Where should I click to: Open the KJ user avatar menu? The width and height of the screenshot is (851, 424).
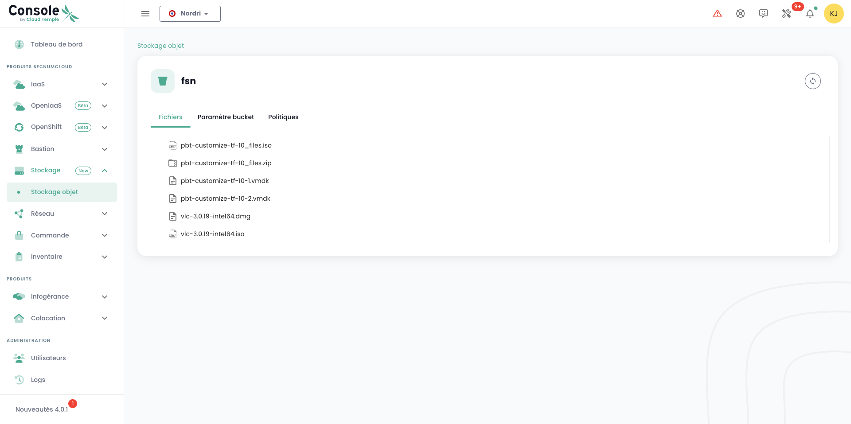pyautogui.click(x=833, y=14)
